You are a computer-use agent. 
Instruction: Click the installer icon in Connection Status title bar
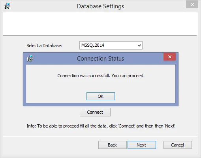pyautogui.click(x=30, y=58)
